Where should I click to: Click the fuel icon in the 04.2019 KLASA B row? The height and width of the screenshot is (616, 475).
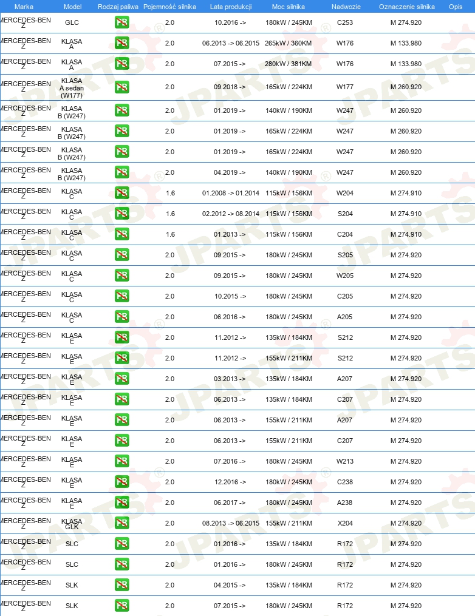point(122,172)
